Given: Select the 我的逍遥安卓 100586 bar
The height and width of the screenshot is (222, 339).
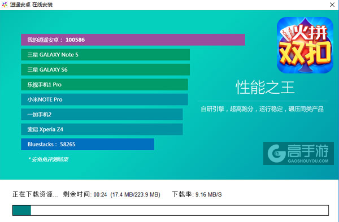Looking at the screenshot, I should [x=133, y=40].
